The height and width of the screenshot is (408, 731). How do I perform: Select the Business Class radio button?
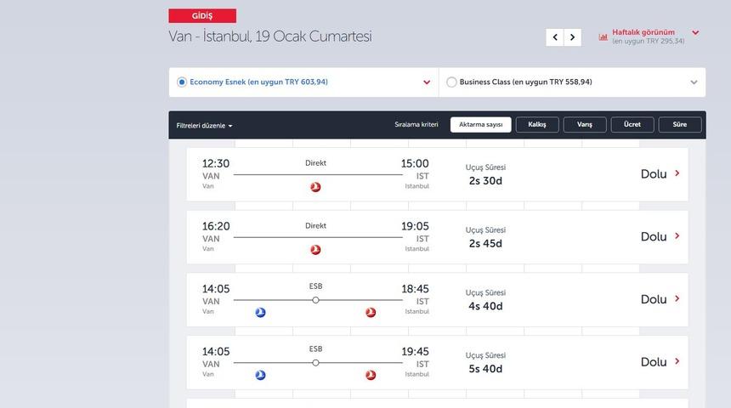click(451, 82)
